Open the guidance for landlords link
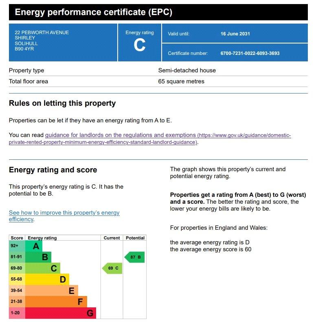Viewport: 316px width, 322px height. point(150,139)
